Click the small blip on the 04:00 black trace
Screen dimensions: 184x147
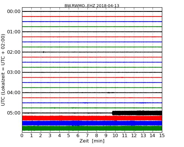[x=109, y=93]
